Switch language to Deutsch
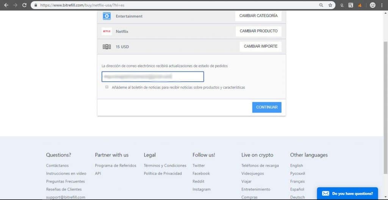The height and width of the screenshot is (200, 388). [297, 197]
